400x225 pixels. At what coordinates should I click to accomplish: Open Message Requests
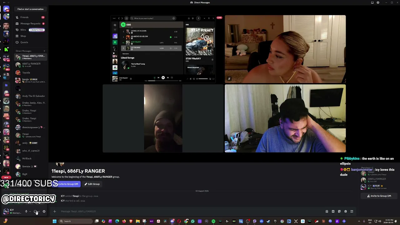[30, 23]
